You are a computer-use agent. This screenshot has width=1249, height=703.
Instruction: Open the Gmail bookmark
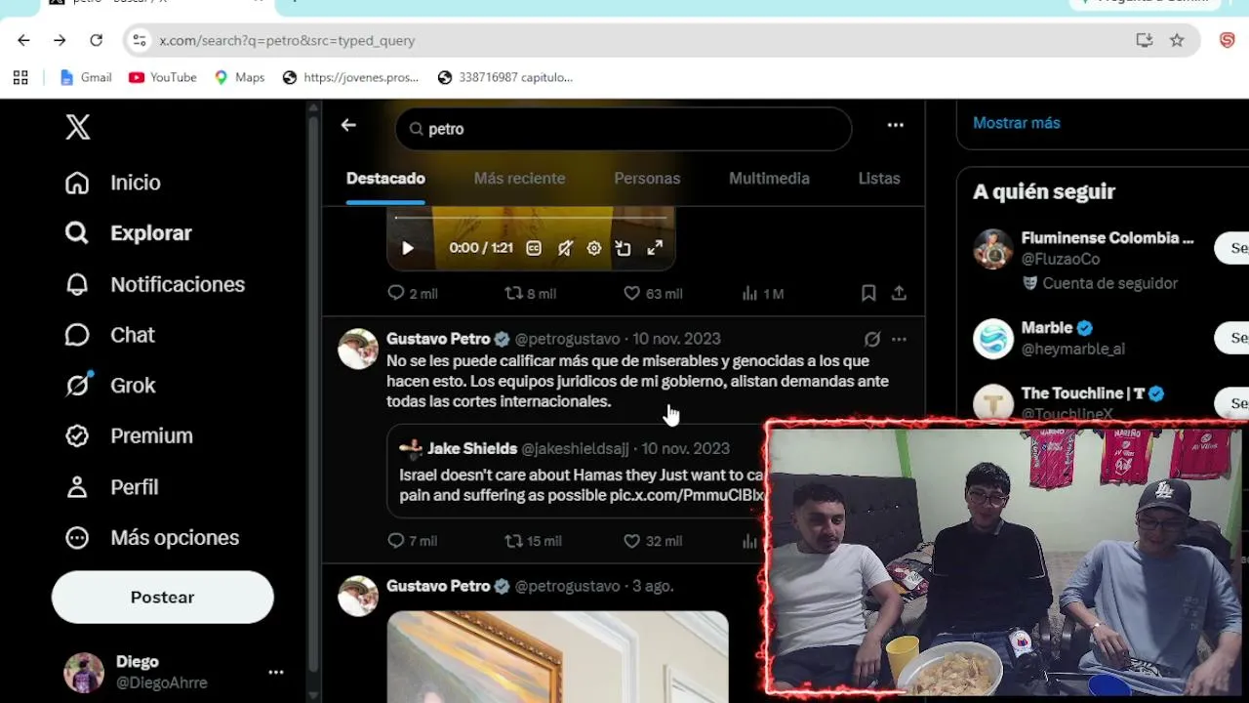86,77
